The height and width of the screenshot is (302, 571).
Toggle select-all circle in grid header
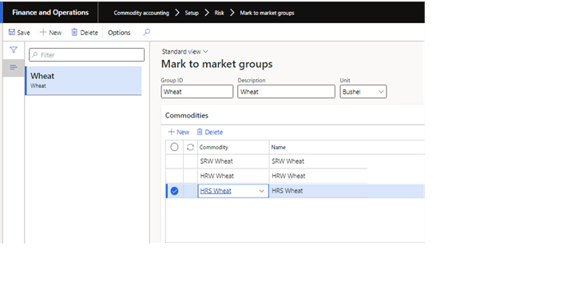click(x=174, y=147)
